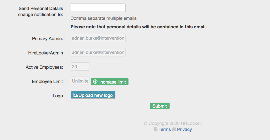Image resolution: width=270 pixels, height=140 pixels.
Task: Click the Active Employees count field
Action: pos(80,67)
